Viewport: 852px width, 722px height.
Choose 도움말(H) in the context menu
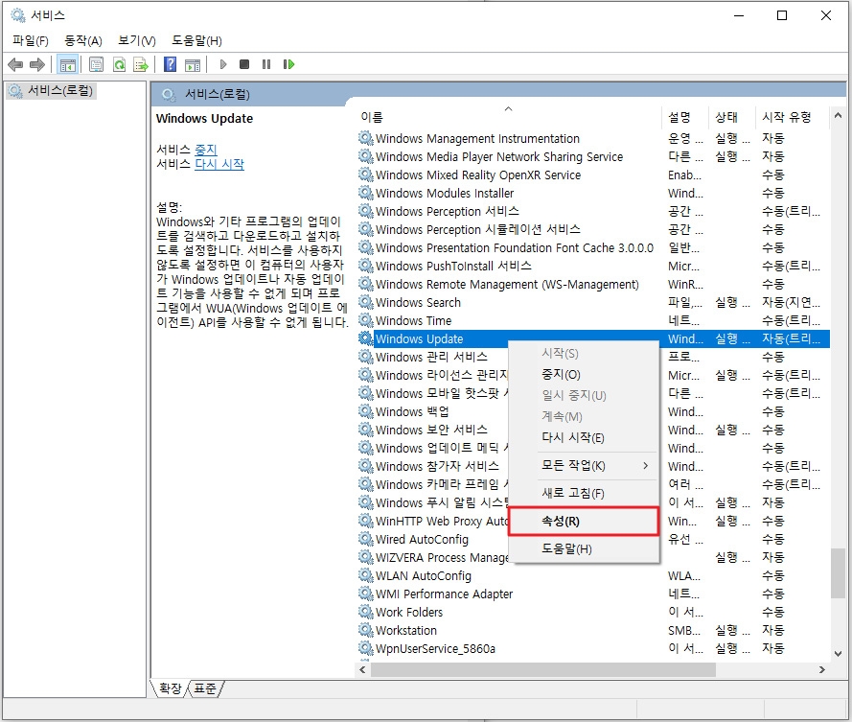tap(584, 548)
